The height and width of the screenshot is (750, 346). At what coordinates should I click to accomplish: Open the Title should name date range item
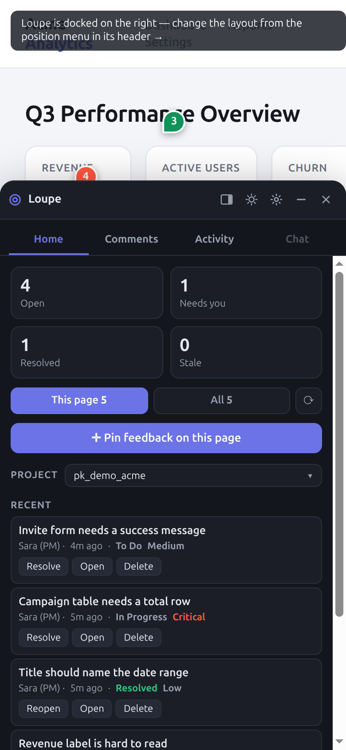[x=92, y=709]
